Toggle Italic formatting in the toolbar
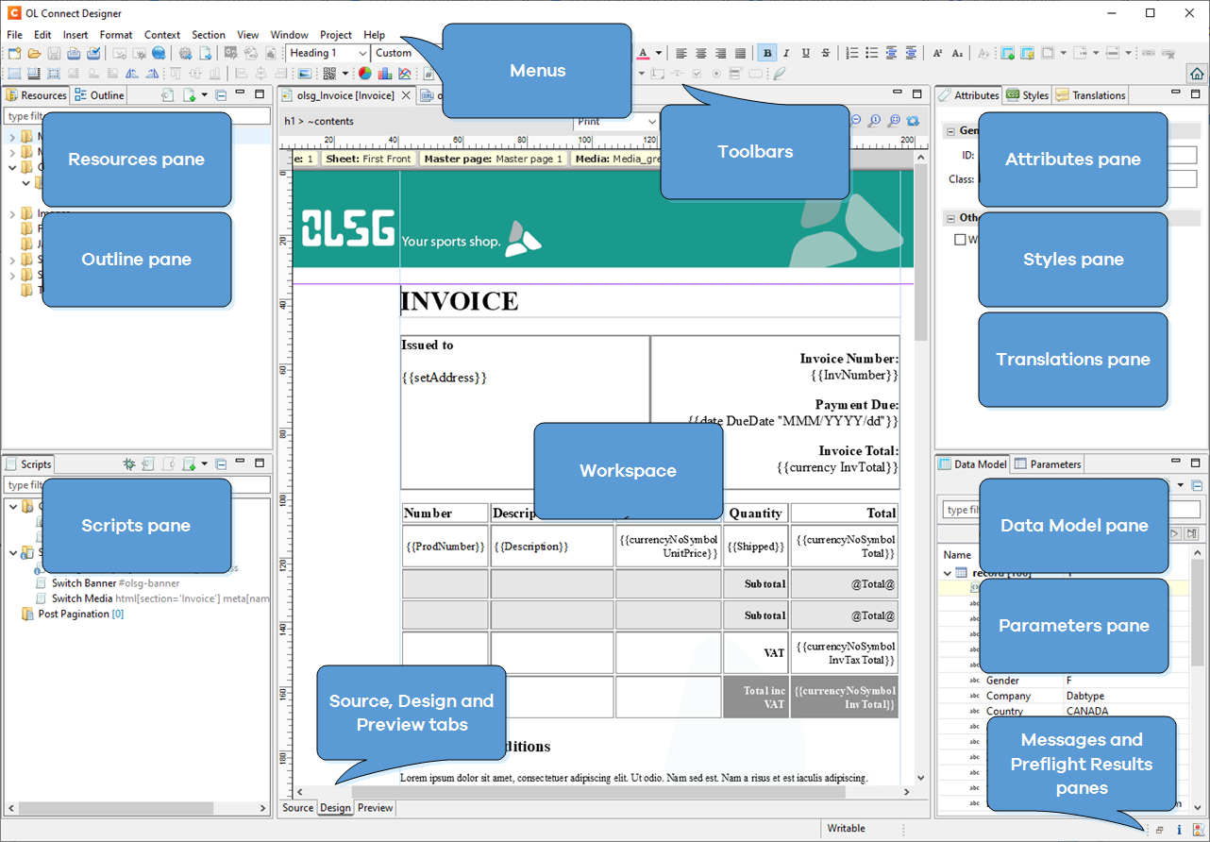The image size is (1210, 842). pyautogui.click(x=787, y=54)
